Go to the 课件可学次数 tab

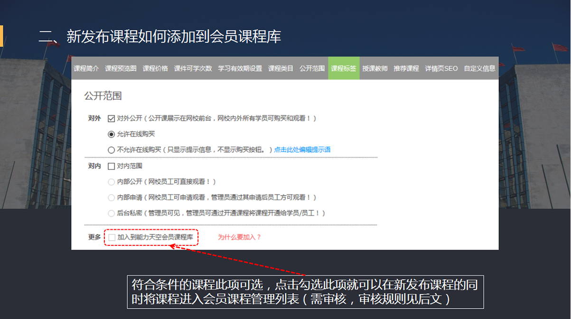[193, 68]
